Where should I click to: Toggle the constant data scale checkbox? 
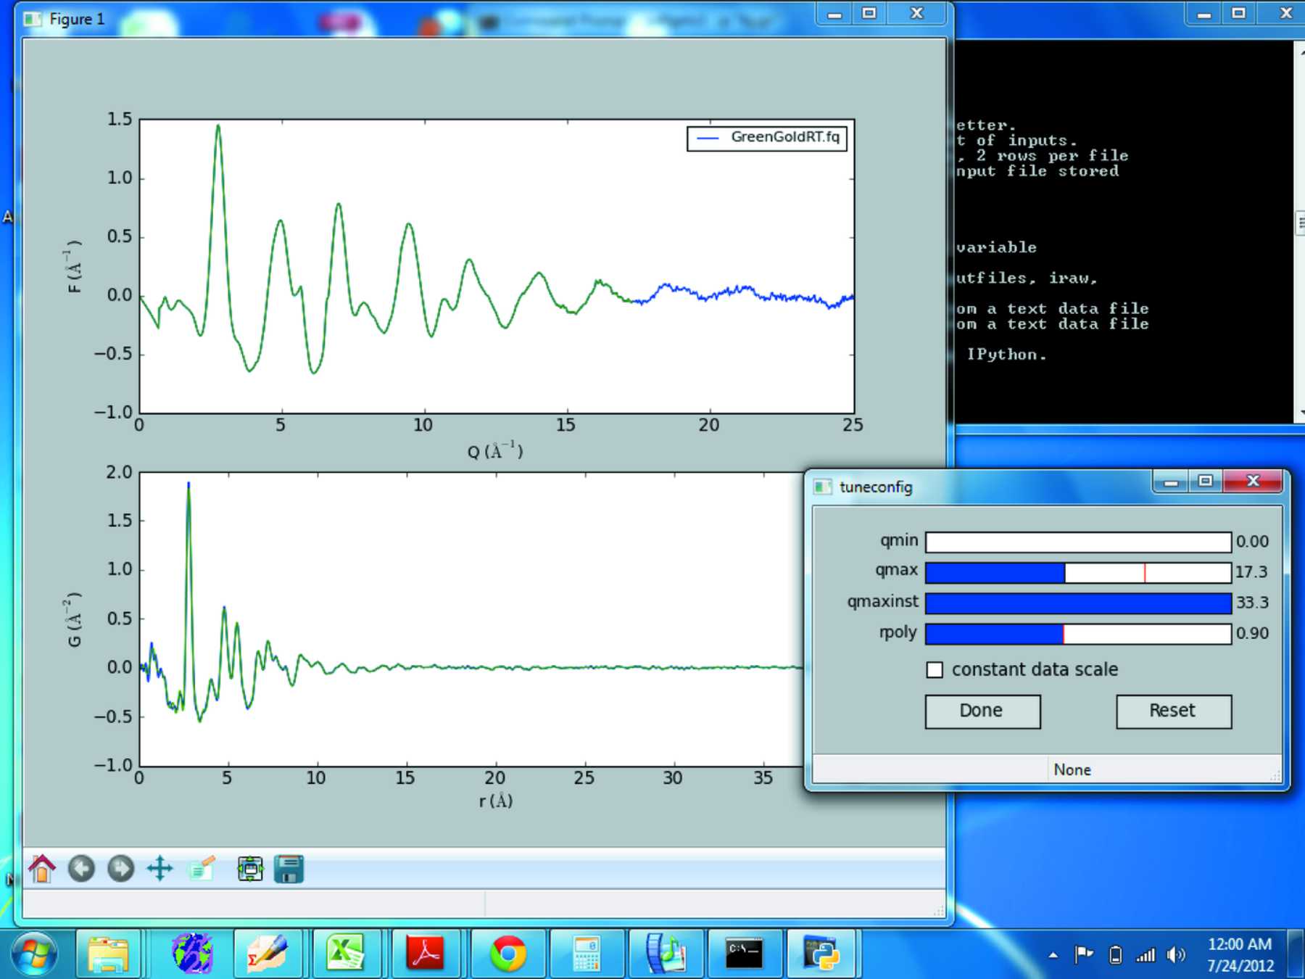935,669
